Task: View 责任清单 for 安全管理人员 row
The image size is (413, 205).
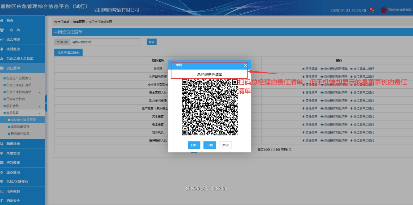Action: click(x=310, y=93)
